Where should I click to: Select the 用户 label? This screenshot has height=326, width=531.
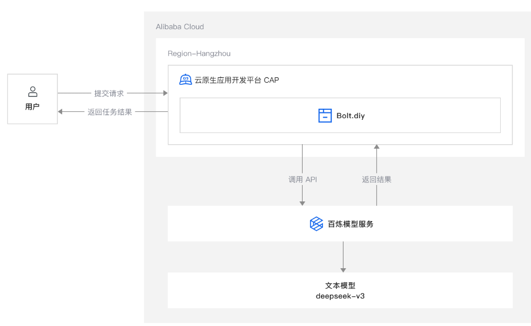pos(32,107)
